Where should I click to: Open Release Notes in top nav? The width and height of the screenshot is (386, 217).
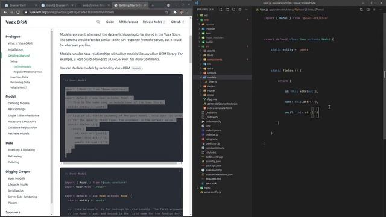point(154,22)
